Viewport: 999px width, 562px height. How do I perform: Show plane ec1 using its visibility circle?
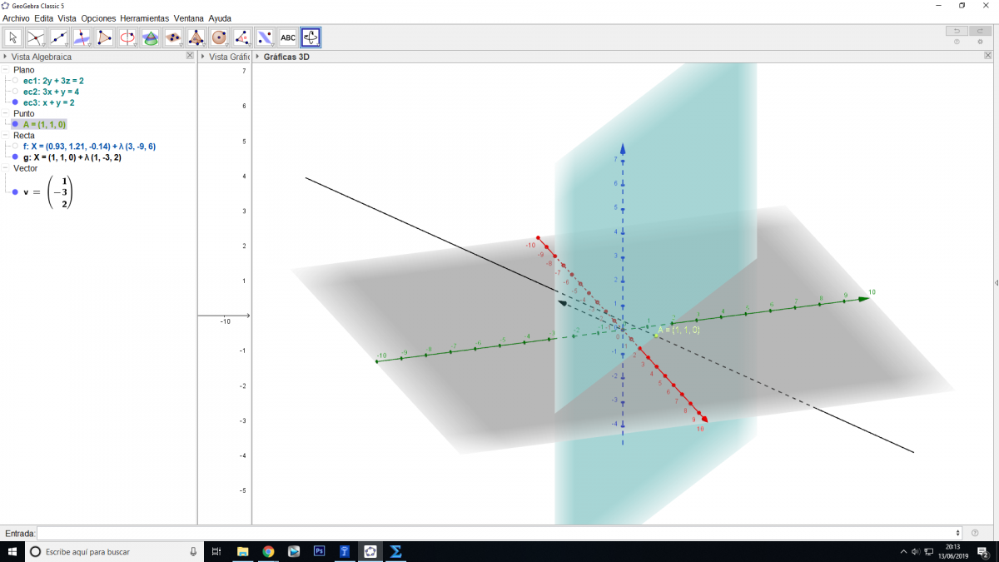point(15,81)
